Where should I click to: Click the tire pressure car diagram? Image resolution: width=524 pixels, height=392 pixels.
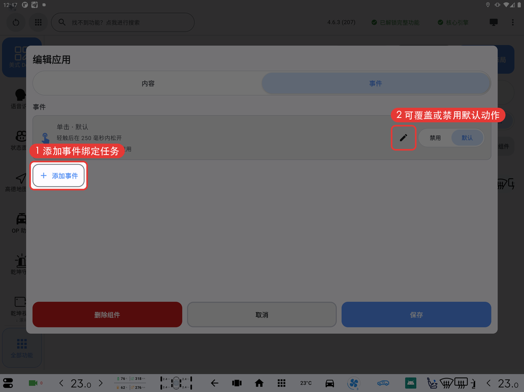click(176, 383)
